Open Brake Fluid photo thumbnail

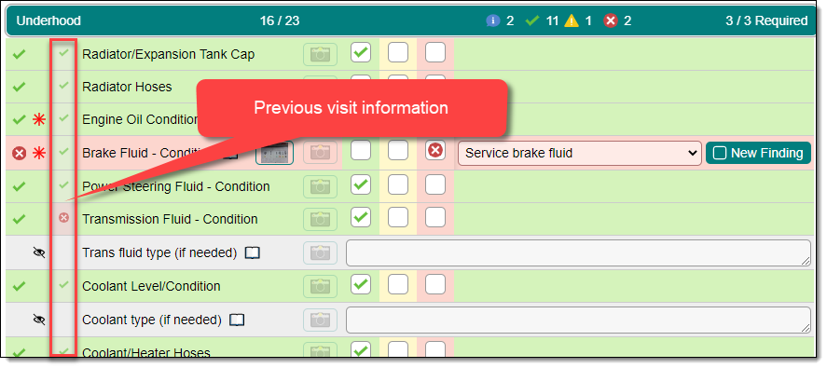[275, 153]
